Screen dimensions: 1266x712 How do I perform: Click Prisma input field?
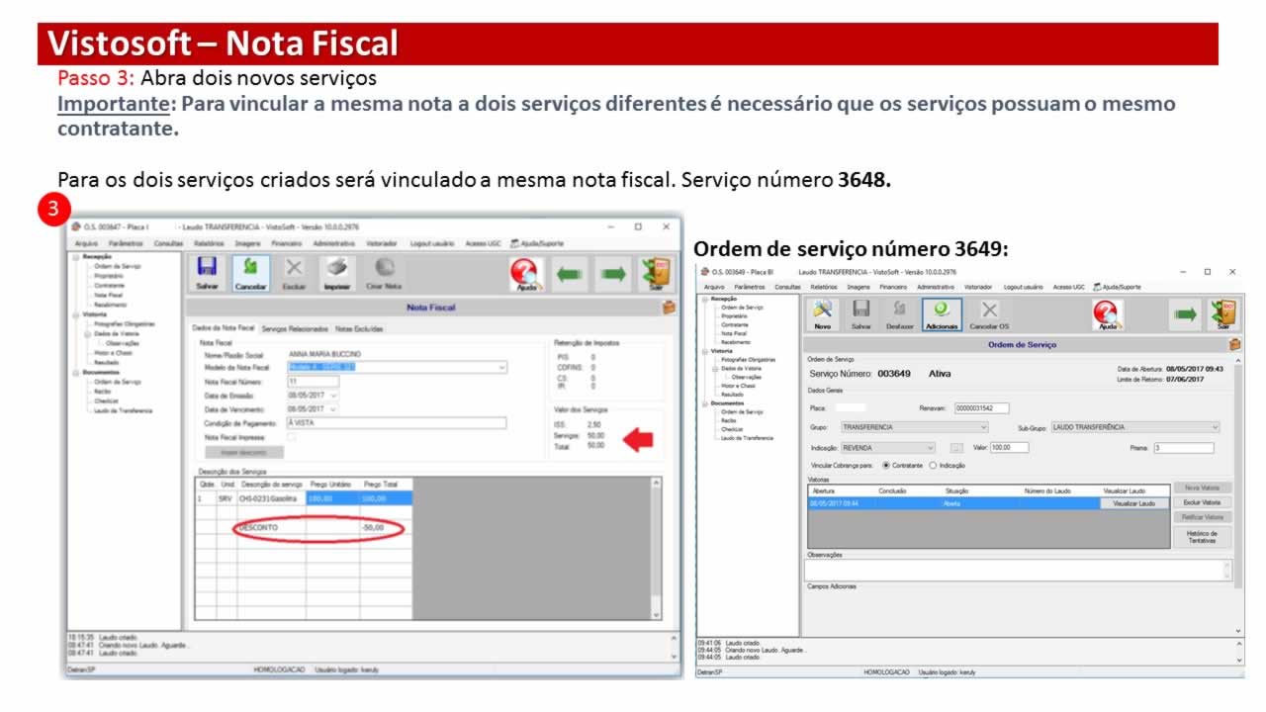pyautogui.click(x=1183, y=448)
